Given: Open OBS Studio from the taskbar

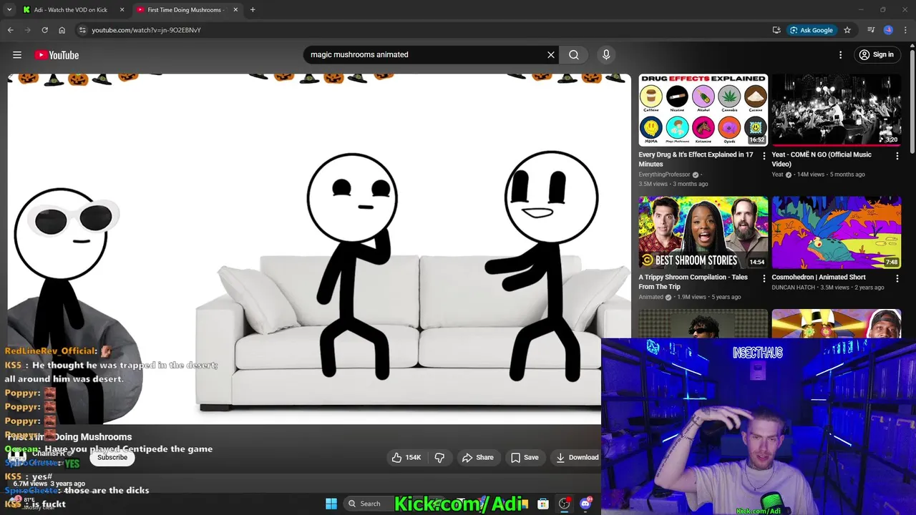Looking at the screenshot, I should pyautogui.click(x=565, y=504).
